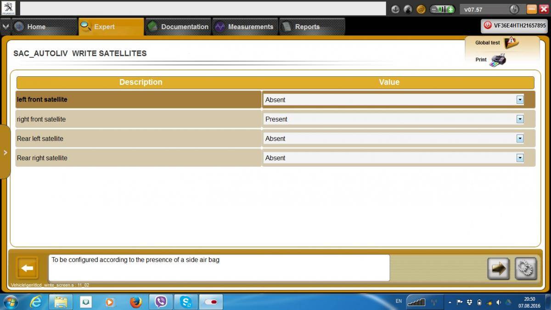The width and height of the screenshot is (551, 310).
Task: Open the Reports tab
Action: (307, 27)
